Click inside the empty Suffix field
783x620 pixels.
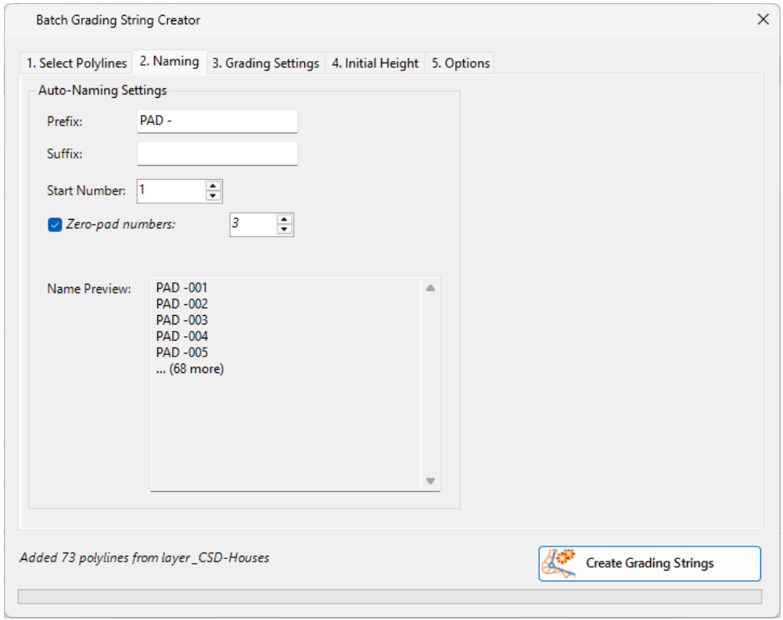(x=217, y=153)
